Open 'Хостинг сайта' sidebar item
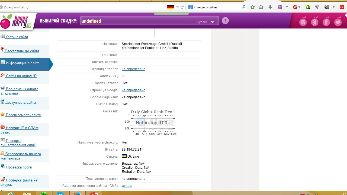This screenshot has height=195, width=347. [17, 37]
